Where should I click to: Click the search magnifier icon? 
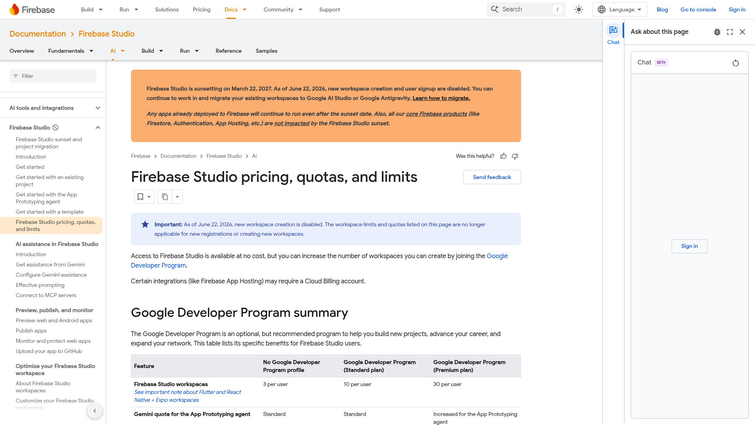tap(495, 9)
